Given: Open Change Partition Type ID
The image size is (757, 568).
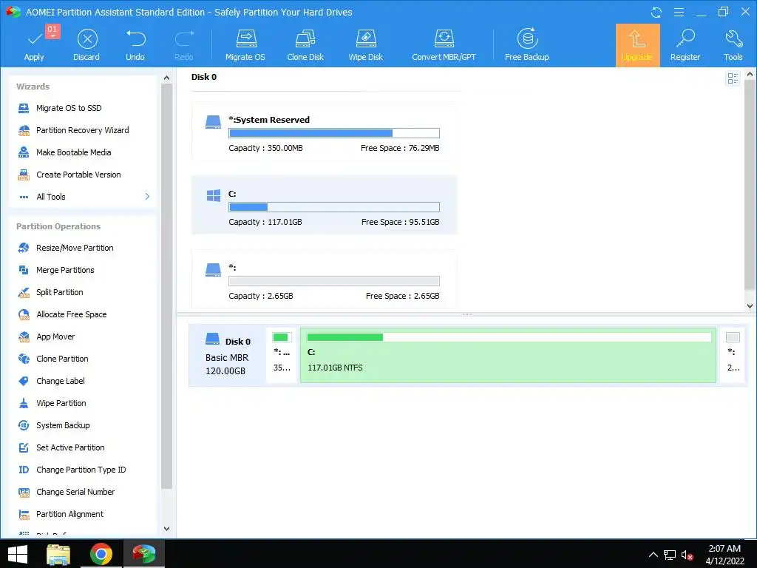Looking at the screenshot, I should [x=81, y=470].
